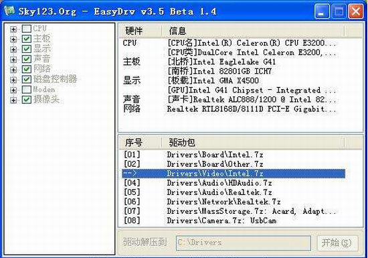Uncheck the 主板 checkbox
Screen dimensions: 368x258
[x=27, y=39]
